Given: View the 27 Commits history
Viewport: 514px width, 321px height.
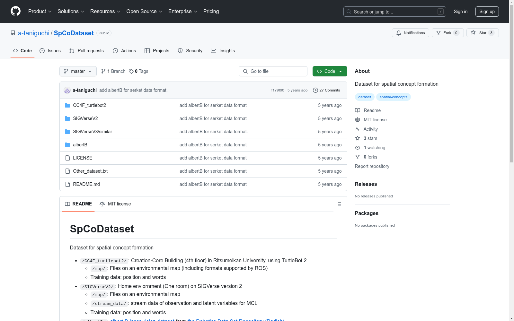Looking at the screenshot, I should 326,90.
